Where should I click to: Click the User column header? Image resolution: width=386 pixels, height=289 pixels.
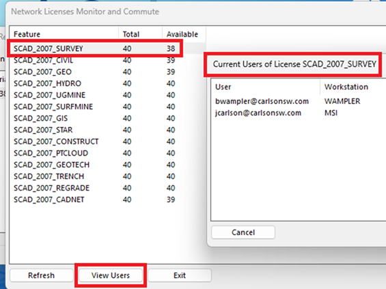pos(266,87)
